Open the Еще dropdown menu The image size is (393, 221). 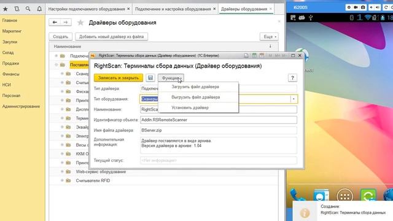(269, 37)
